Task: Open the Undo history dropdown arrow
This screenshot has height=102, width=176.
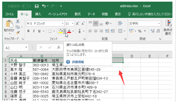Action: pyautogui.click(x=48, y=6)
